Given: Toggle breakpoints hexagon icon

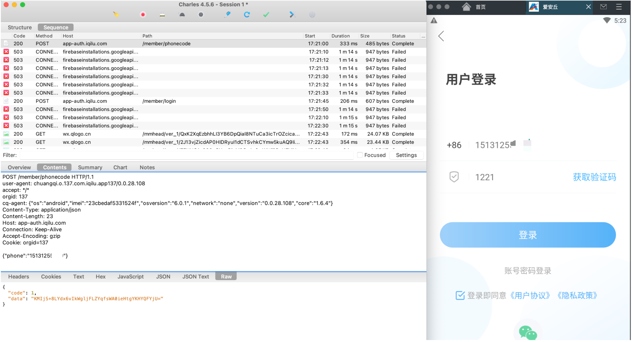Looking at the screenshot, I should tap(201, 14).
